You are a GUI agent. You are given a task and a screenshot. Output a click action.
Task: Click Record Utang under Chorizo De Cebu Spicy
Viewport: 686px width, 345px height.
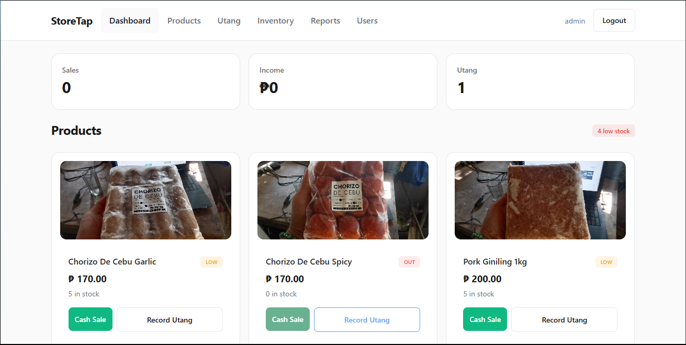tap(367, 319)
